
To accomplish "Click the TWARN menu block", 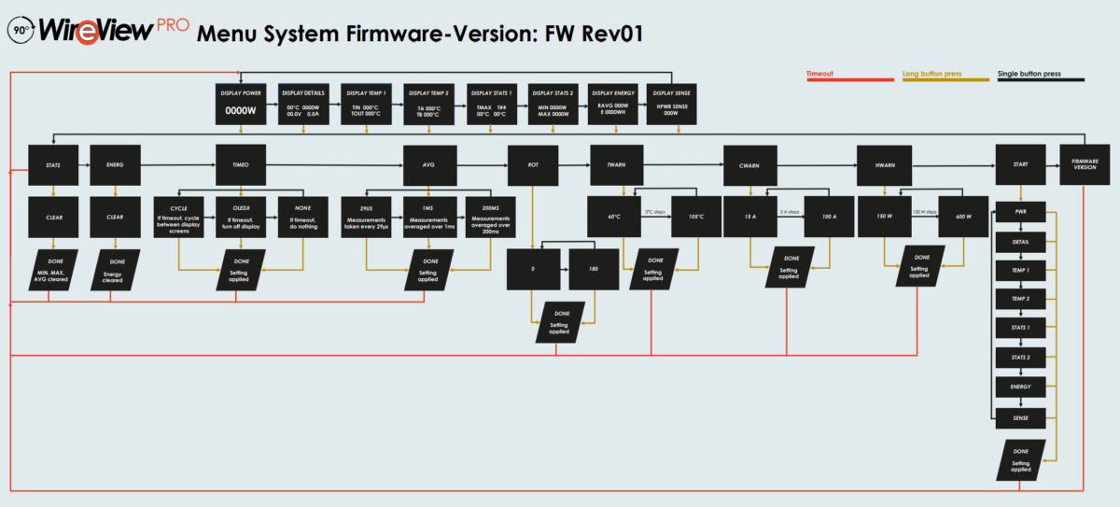I will [617, 165].
